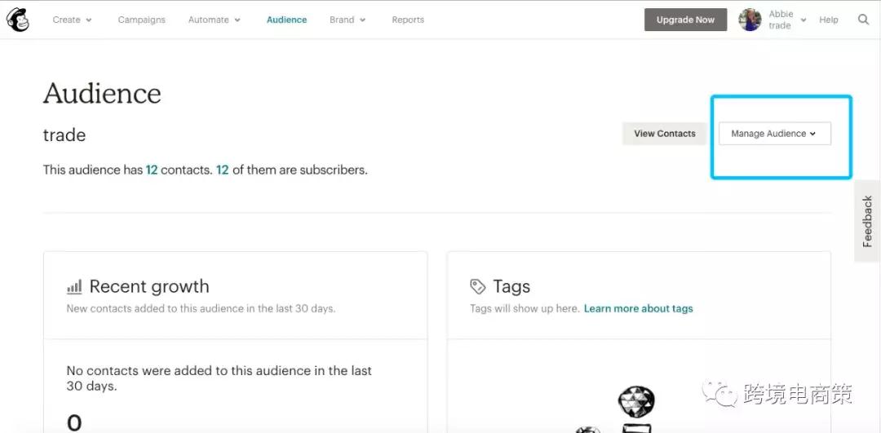Viewport: 881px width, 433px height.
Task: Expand the Brand dropdown menu
Action: coord(348,20)
